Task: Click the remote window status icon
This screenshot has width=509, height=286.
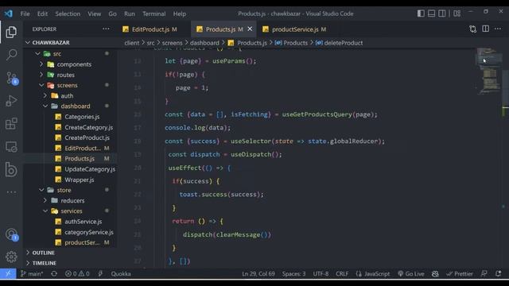Action: click(x=8, y=273)
